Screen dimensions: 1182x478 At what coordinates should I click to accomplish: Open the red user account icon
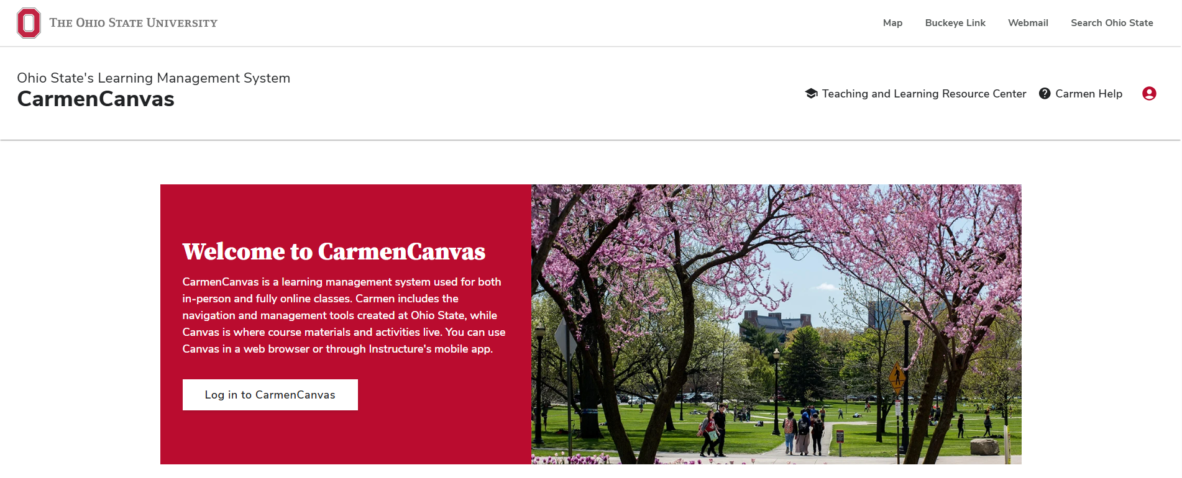(x=1149, y=94)
